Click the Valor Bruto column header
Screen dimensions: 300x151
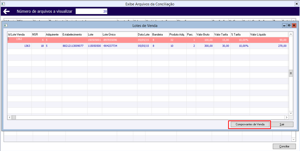pyautogui.click(x=205, y=34)
